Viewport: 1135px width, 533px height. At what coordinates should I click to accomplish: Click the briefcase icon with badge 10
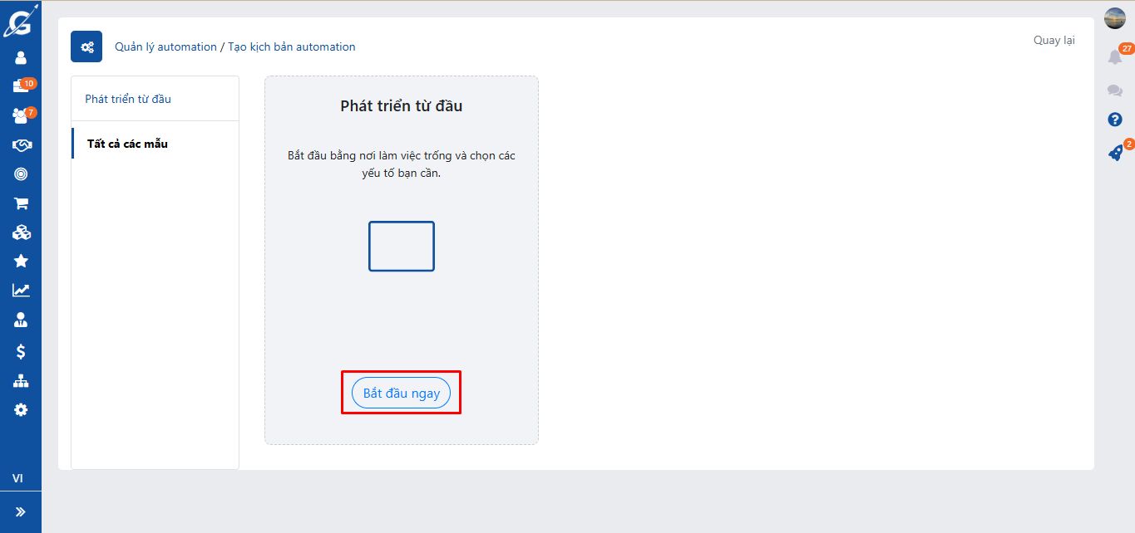(x=20, y=86)
